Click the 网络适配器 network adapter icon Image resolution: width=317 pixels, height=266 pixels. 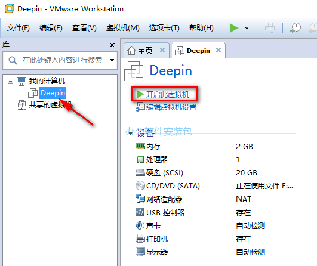tap(140, 199)
